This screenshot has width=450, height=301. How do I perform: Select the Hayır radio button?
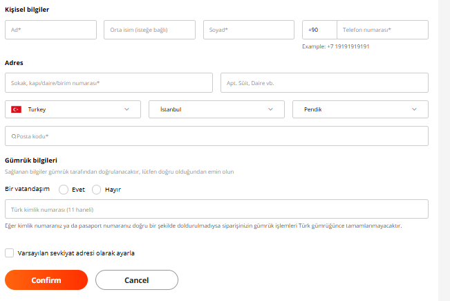coord(96,190)
